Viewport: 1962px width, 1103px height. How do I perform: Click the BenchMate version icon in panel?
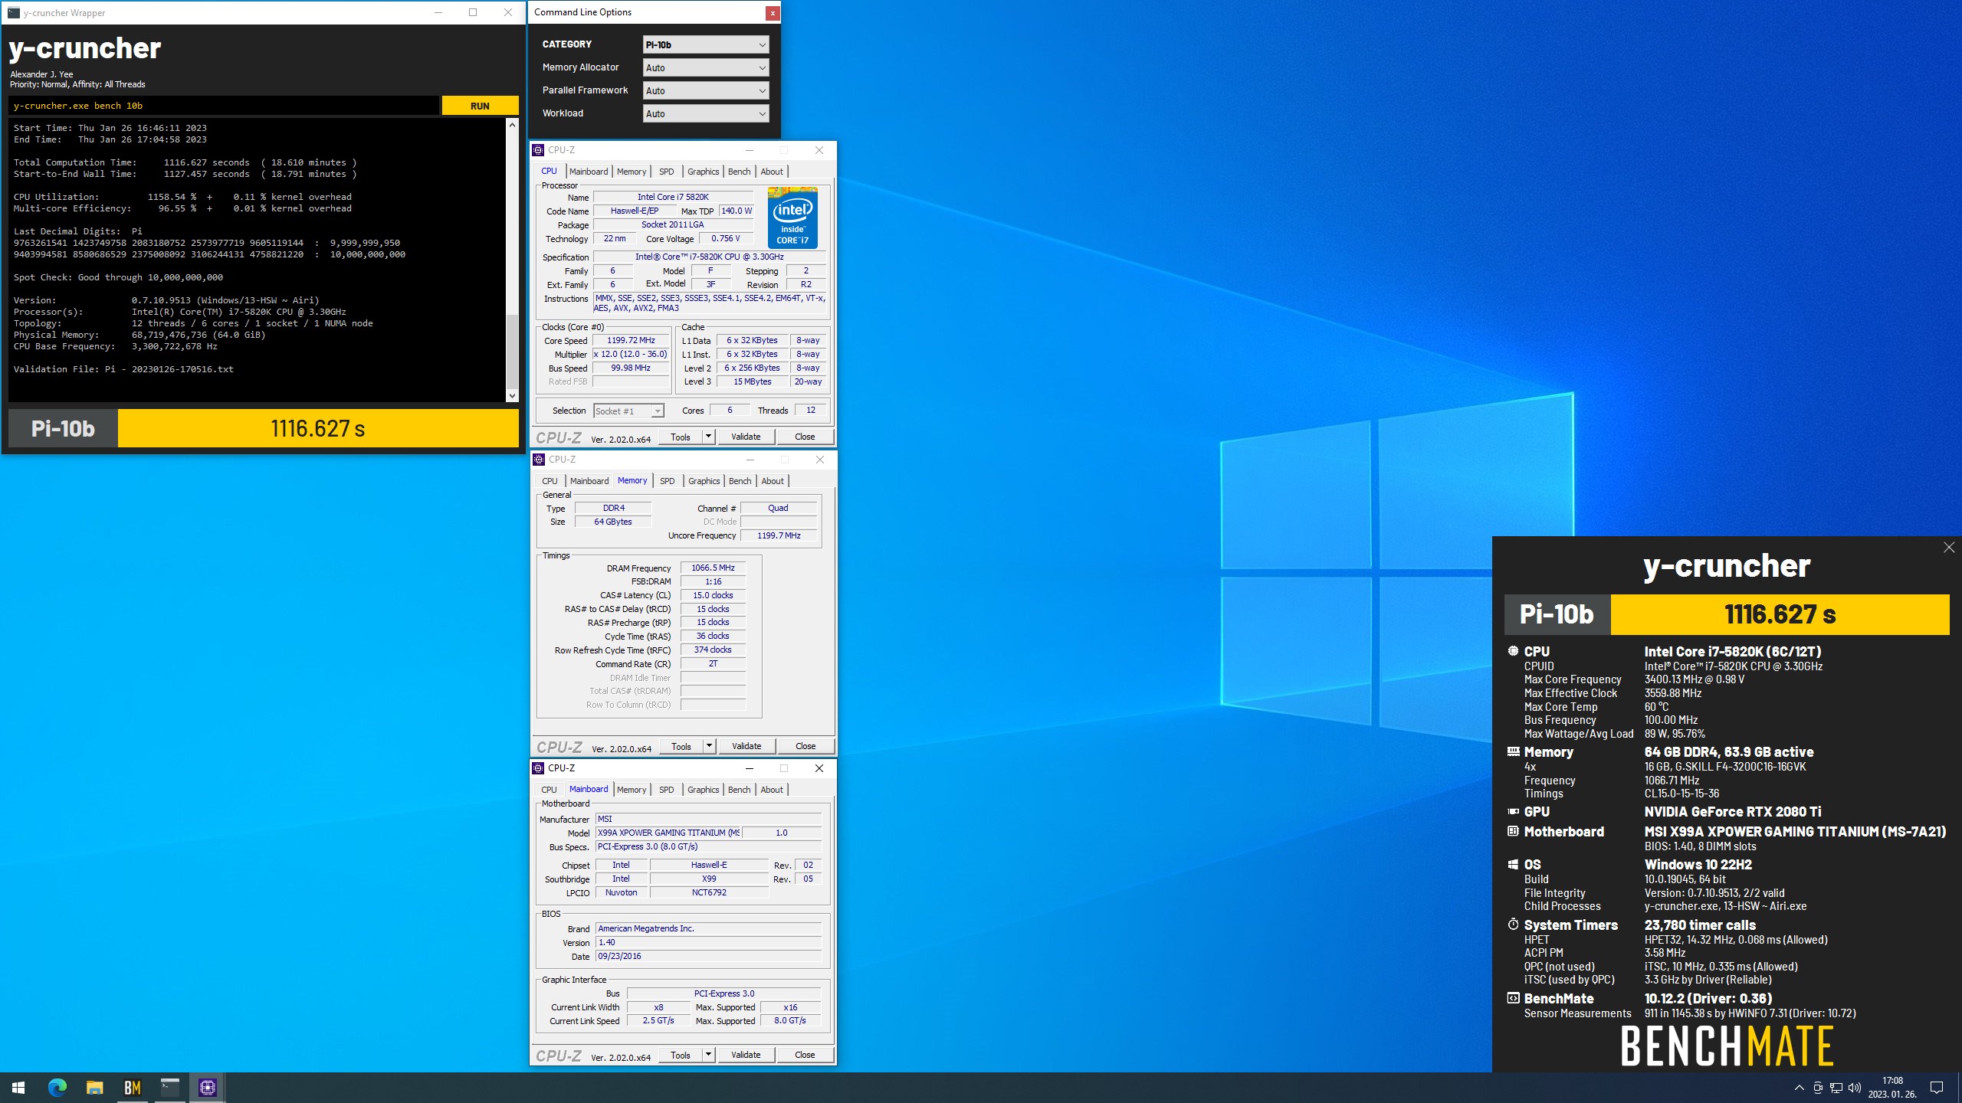[x=1513, y=999]
